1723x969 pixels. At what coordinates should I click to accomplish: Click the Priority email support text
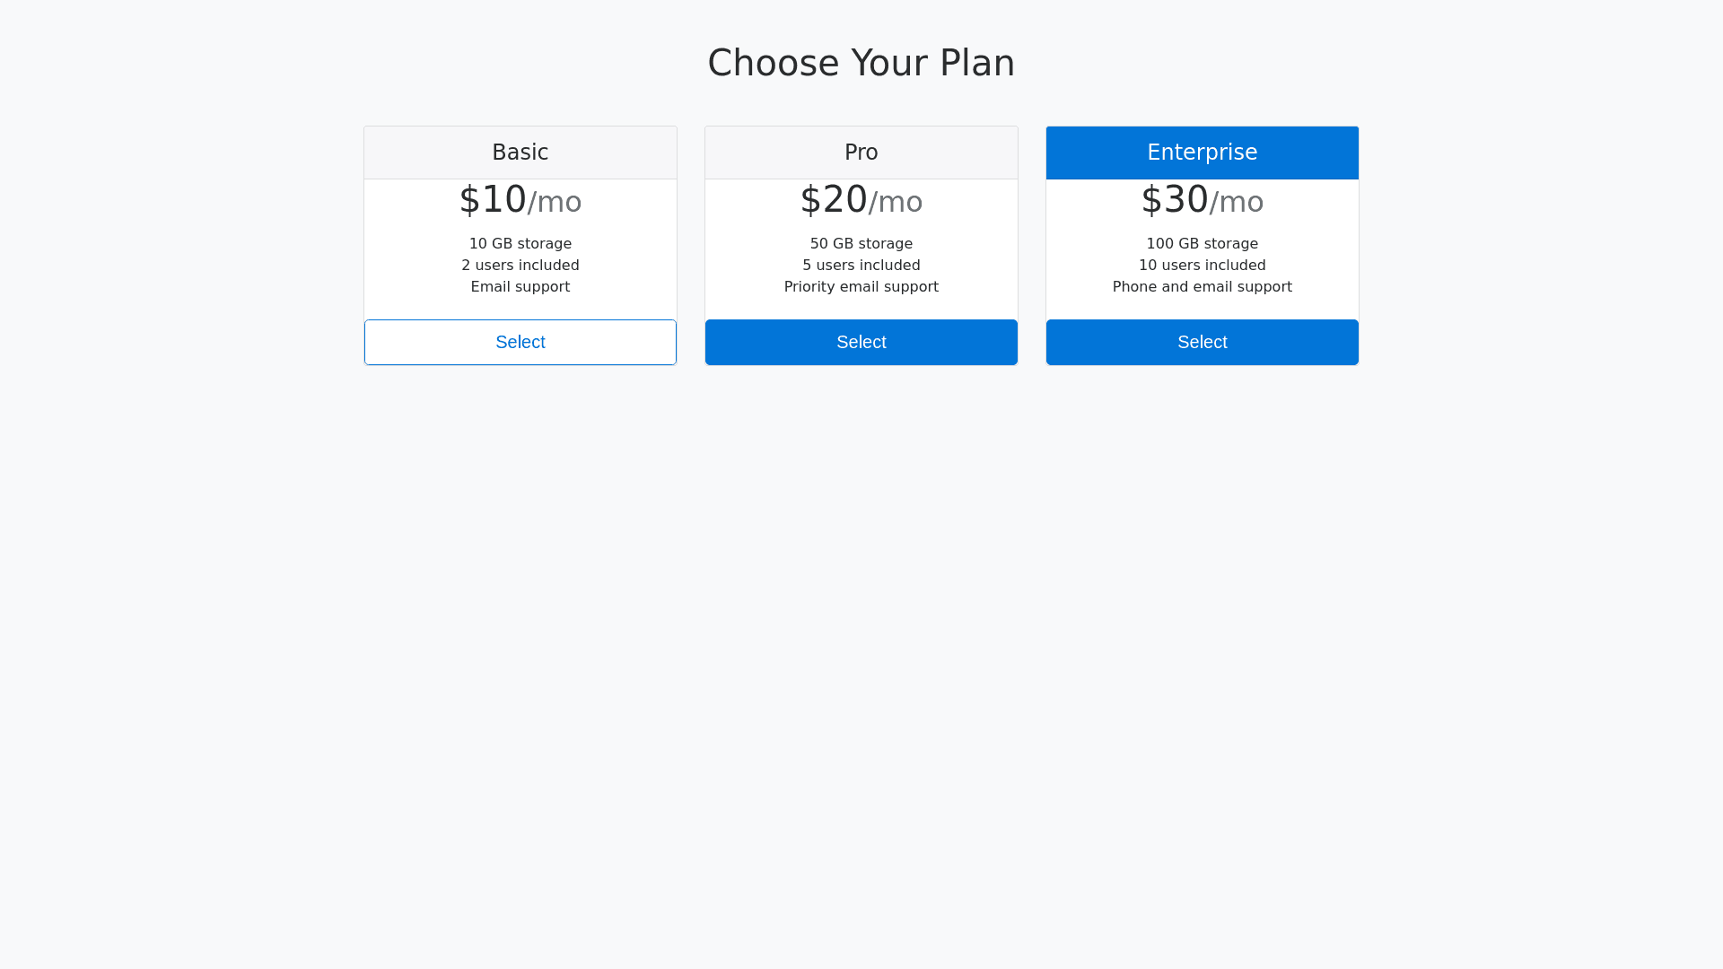(x=861, y=287)
